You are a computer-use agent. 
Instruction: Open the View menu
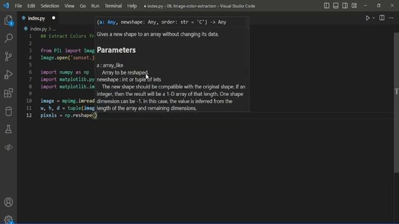coord(69,6)
